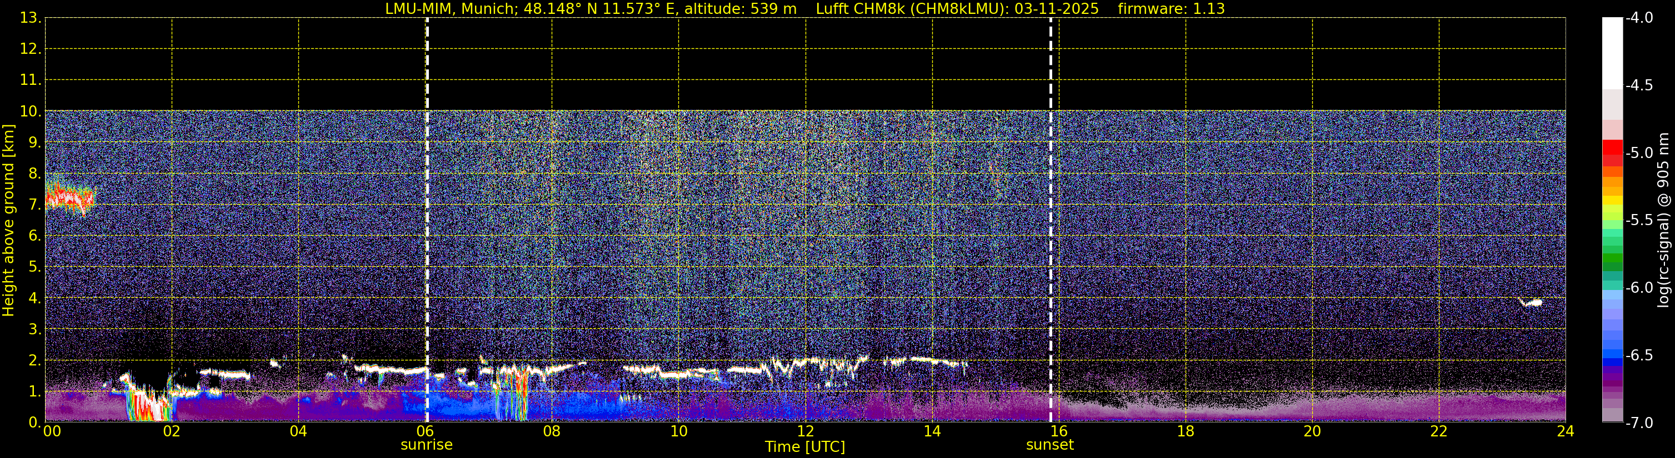This screenshot has height=458, width=1675.
Task: Click the "sunset" label below the time axis
Action: [x=1050, y=445]
